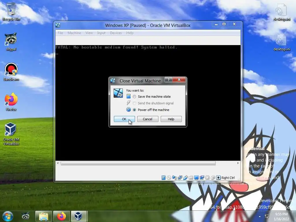Select the Oracle VM VirtualBox desktop shortcut
This screenshot has width=296, height=222.
[11, 134]
